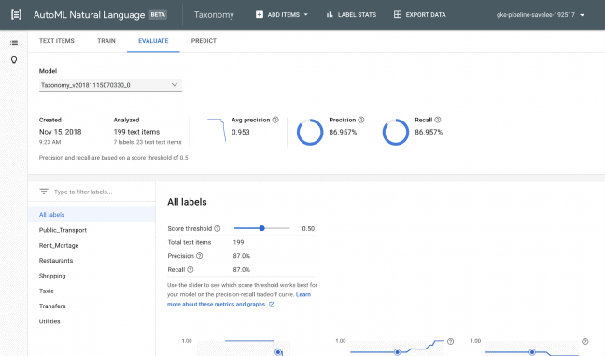
Task: Click the BETA badge
Action: tap(158, 15)
